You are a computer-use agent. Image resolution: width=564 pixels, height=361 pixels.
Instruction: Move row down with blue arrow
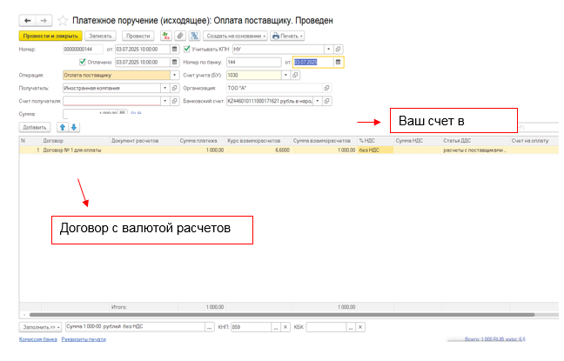click(74, 127)
